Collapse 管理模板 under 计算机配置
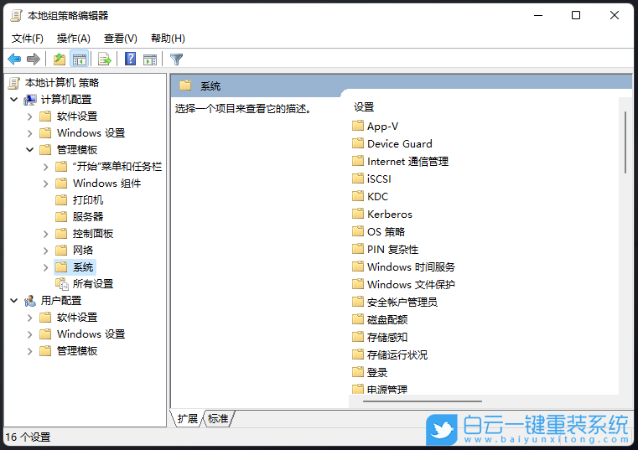 [x=29, y=150]
